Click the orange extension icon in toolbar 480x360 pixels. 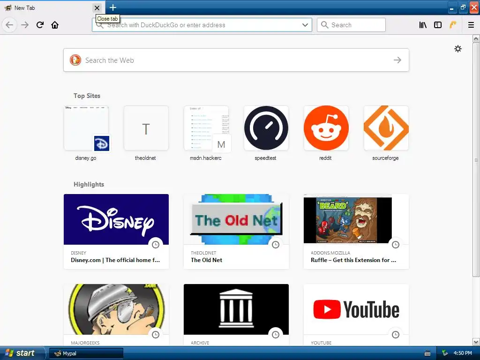click(x=453, y=25)
